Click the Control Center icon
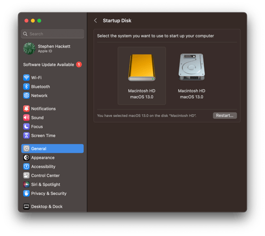Image resolution: width=265 pixels, height=236 pixels. 26,176
